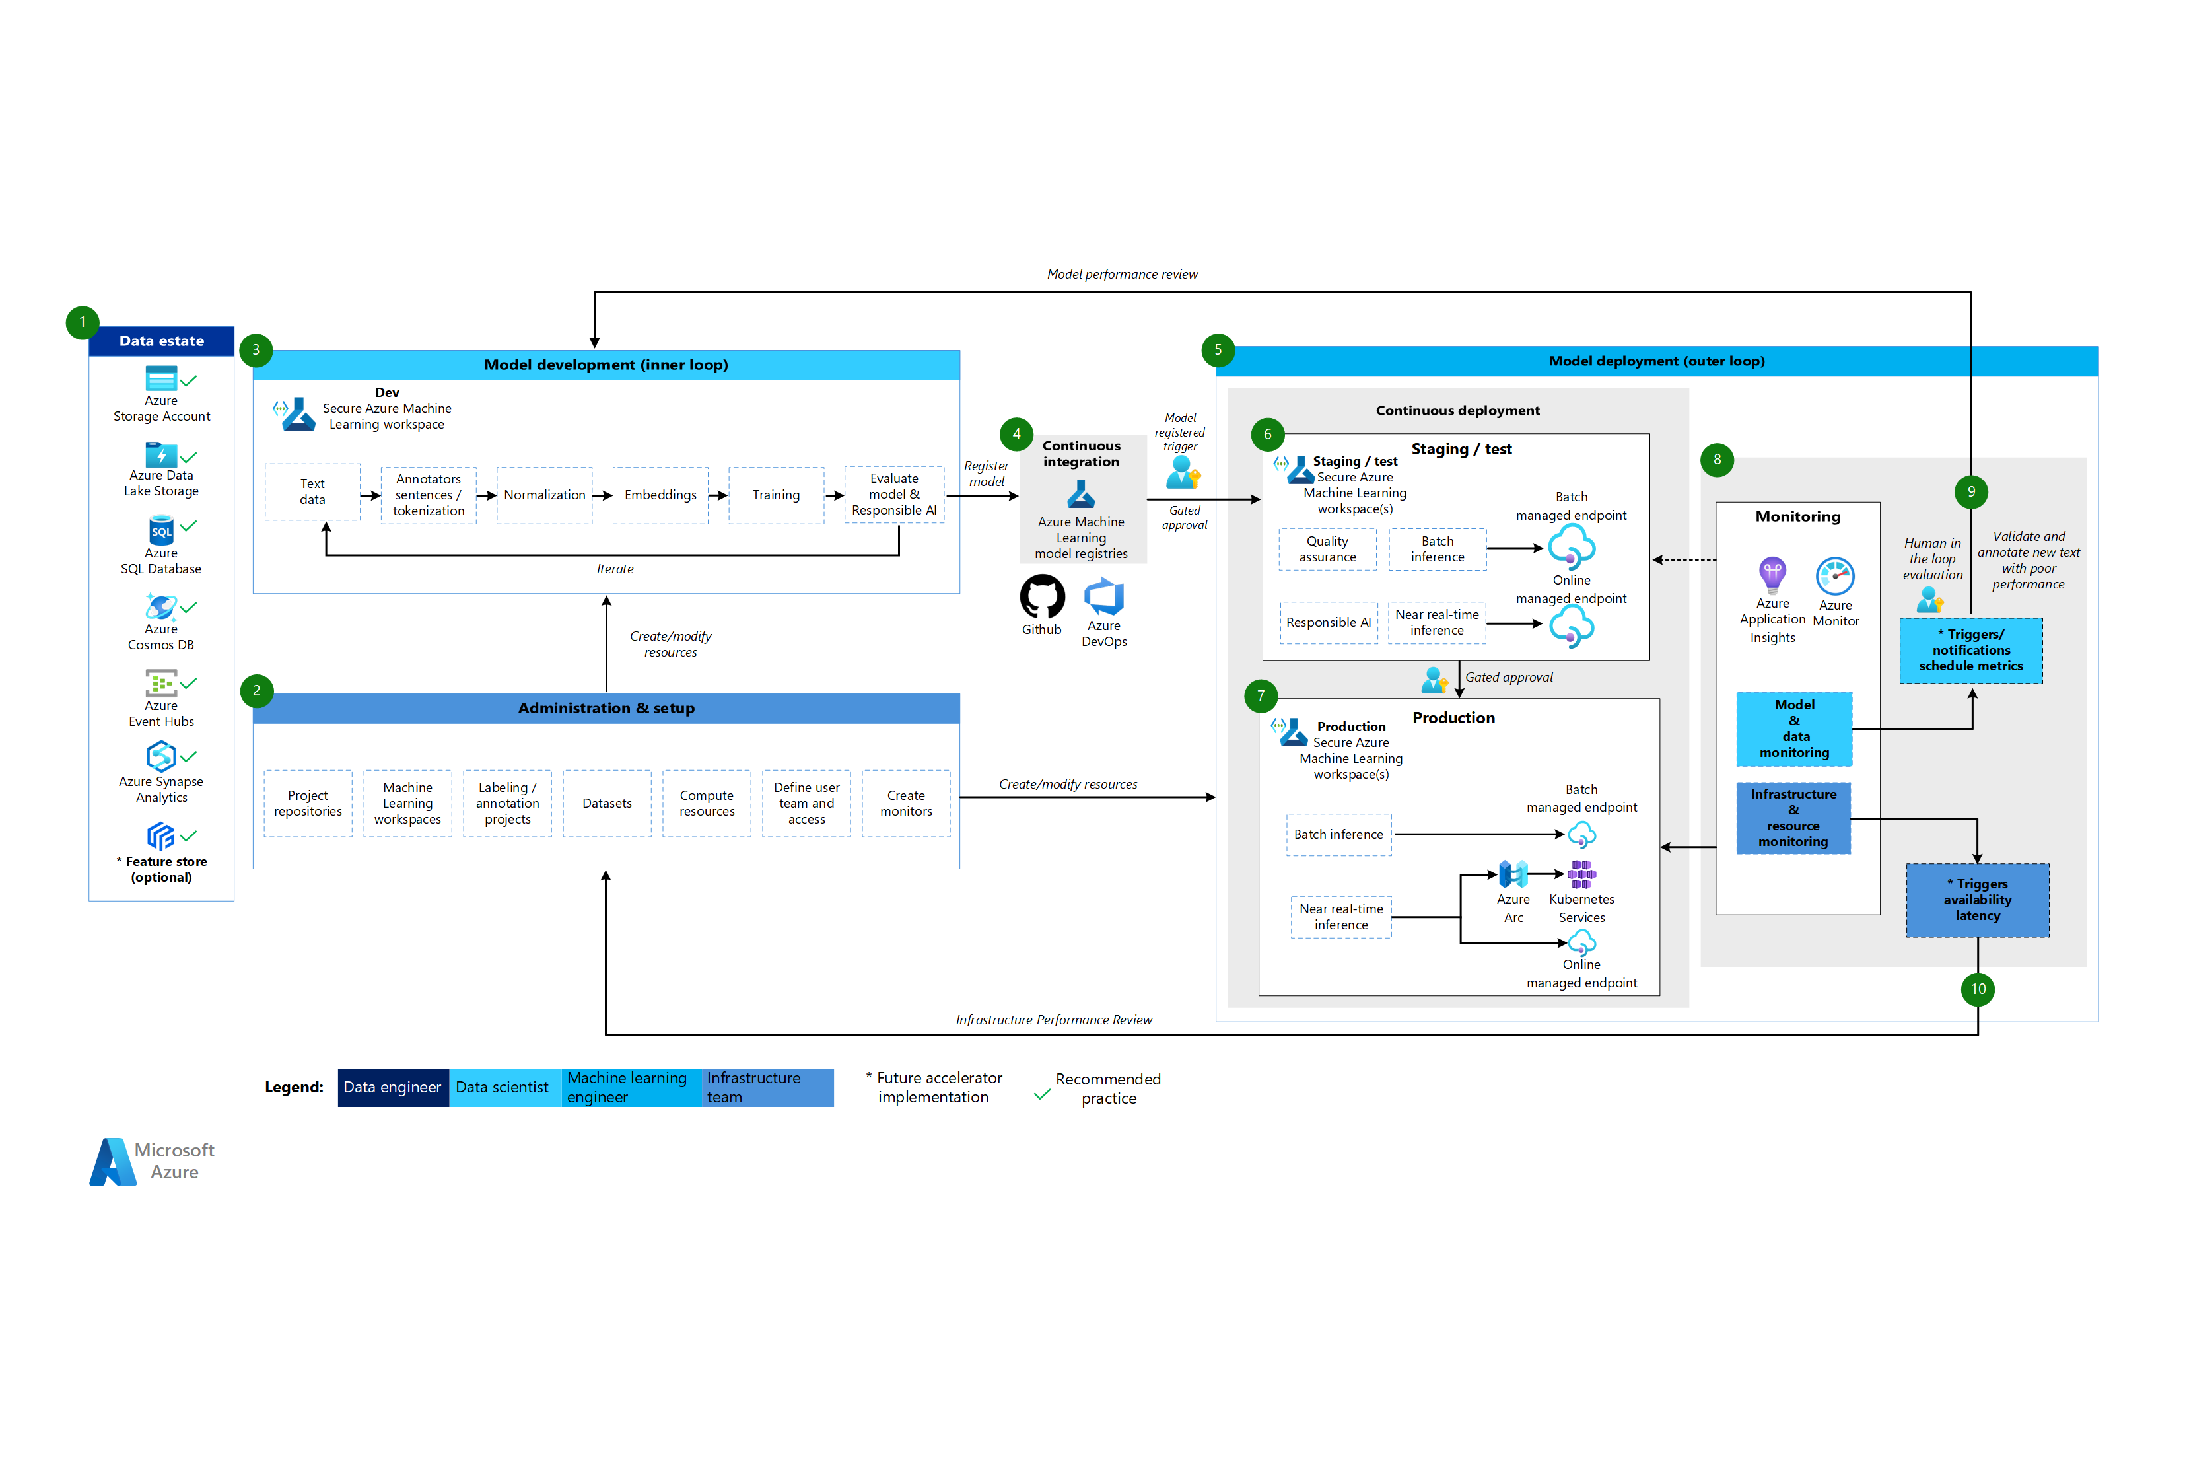
Task: Select the Model registered trigger person icon
Action: (1183, 472)
